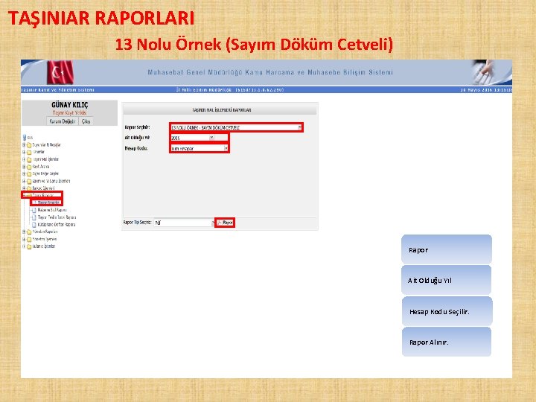Collapse the Taşınır Raporlar parent folder

tap(24, 195)
